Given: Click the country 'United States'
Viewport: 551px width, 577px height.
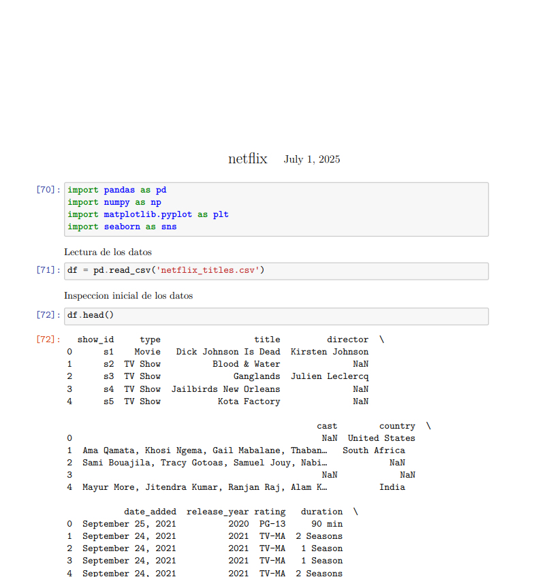Looking at the screenshot, I should click(x=381, y=438).
